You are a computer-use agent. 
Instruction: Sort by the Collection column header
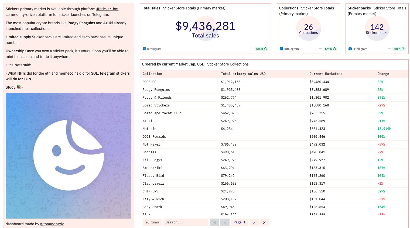[152, 74]
